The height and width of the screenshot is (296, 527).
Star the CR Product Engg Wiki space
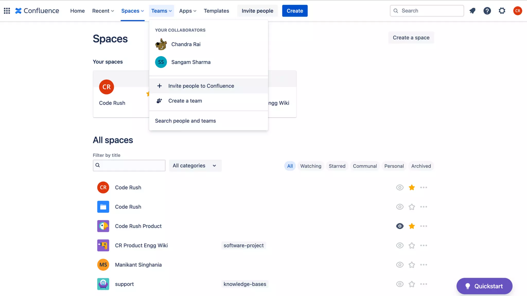click(x=412, y=245)
